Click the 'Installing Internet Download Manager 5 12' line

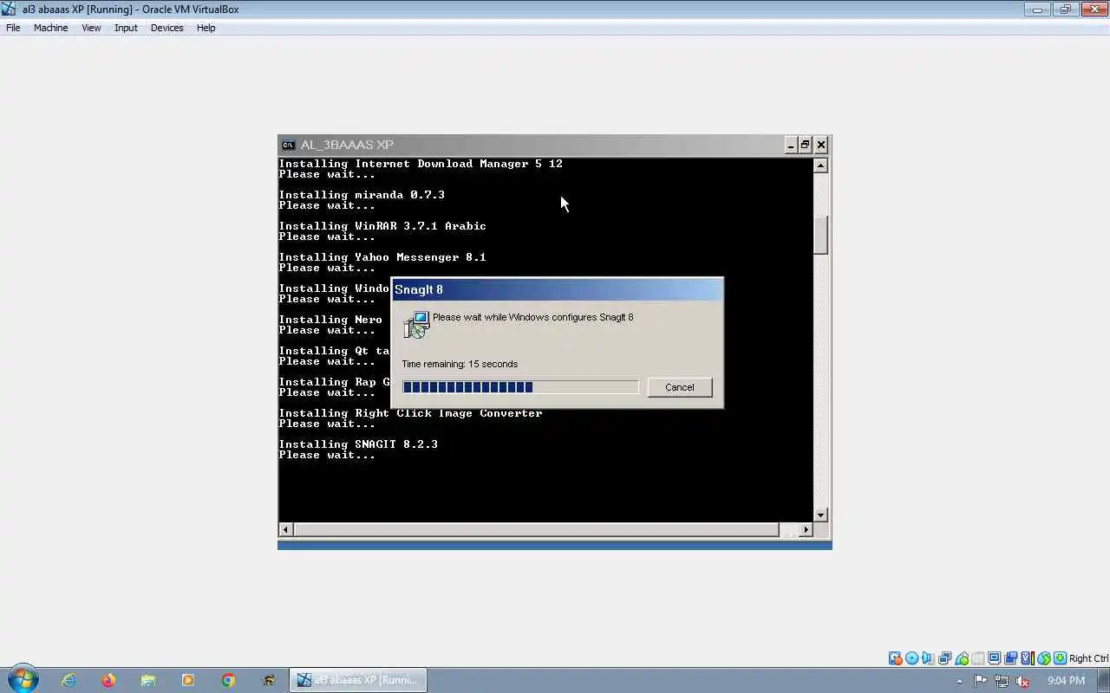pyautogui.click(x=421, y=164)
